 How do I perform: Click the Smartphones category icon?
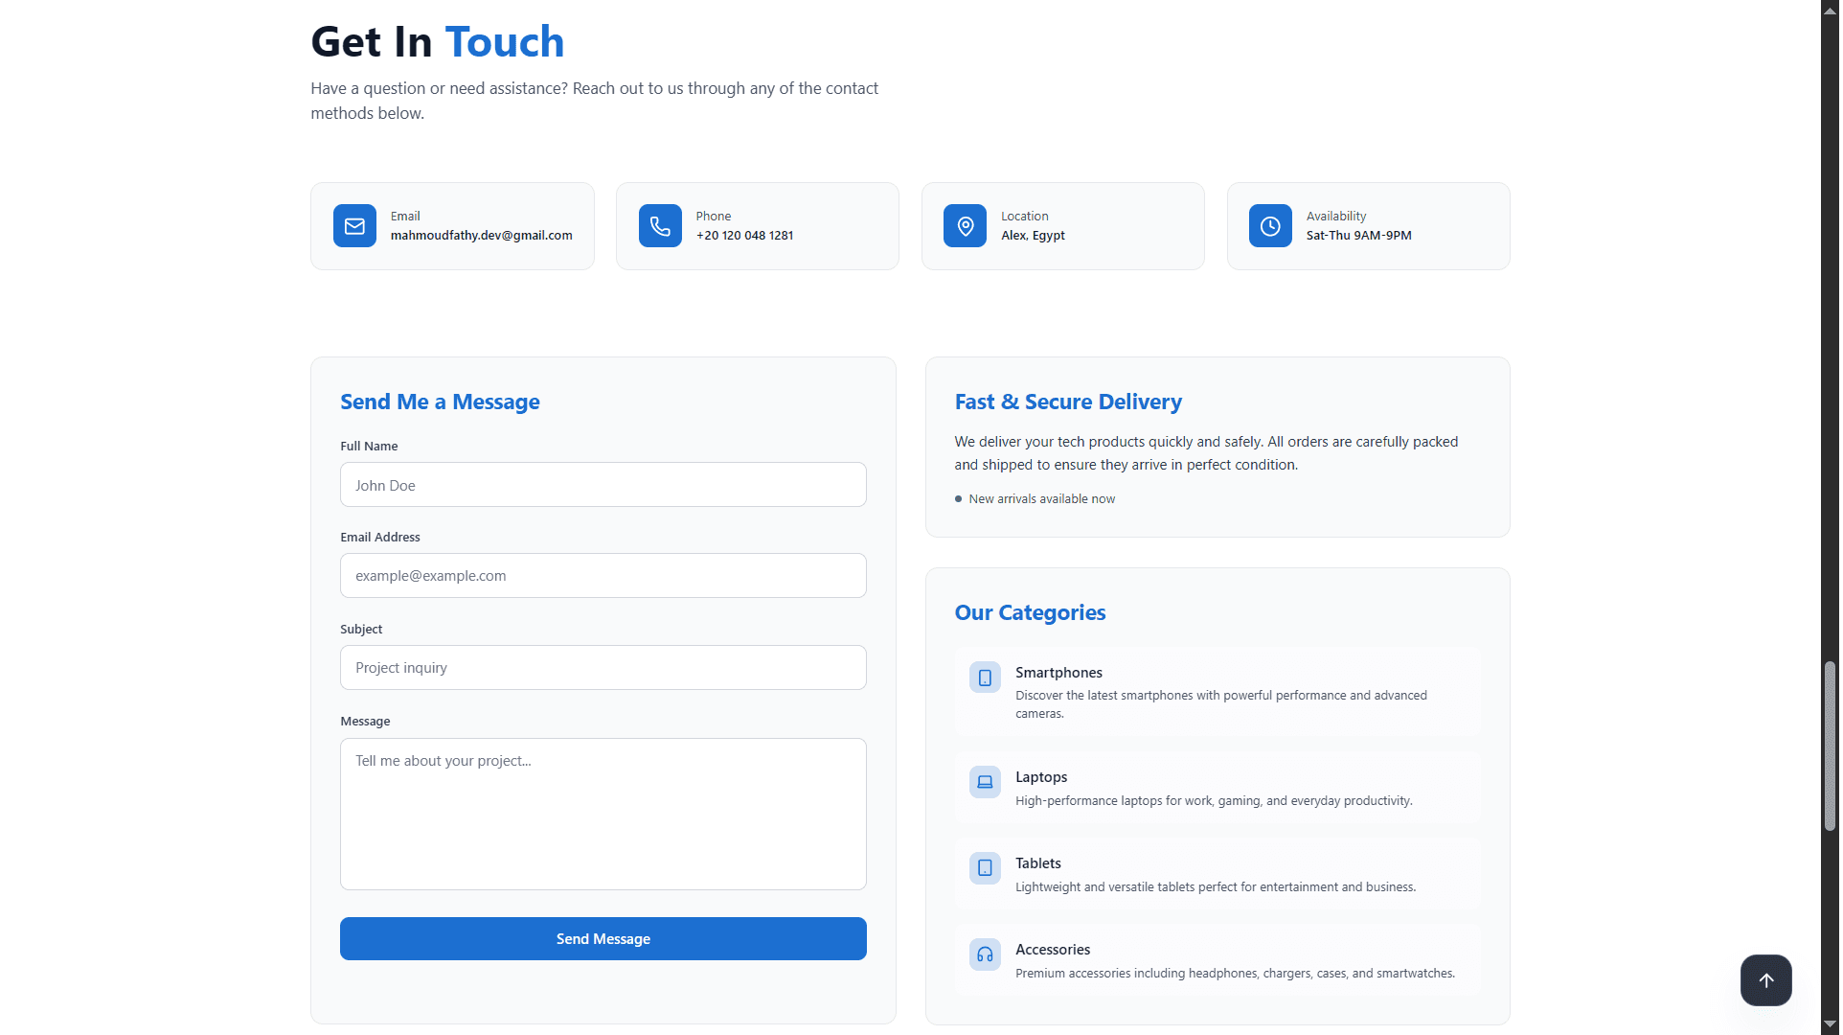click(985, 678)
